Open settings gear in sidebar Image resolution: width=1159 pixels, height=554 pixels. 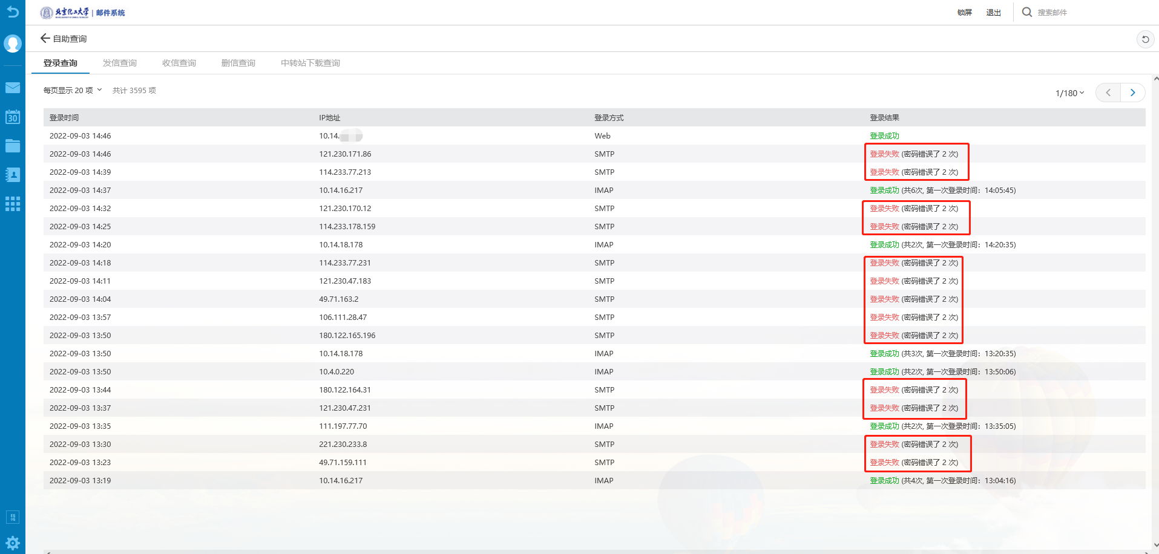[13, 543]
